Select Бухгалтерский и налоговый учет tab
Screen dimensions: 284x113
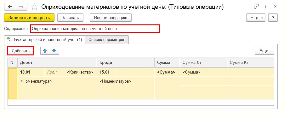45,40
